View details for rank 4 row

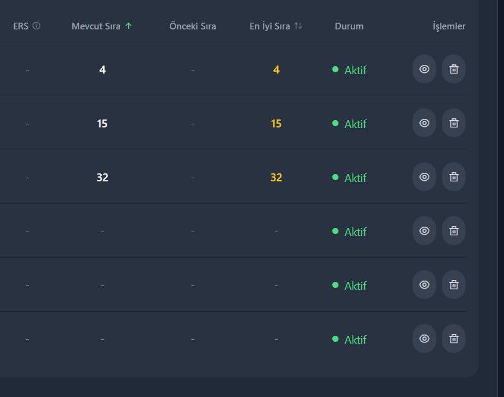click(424, 69)
